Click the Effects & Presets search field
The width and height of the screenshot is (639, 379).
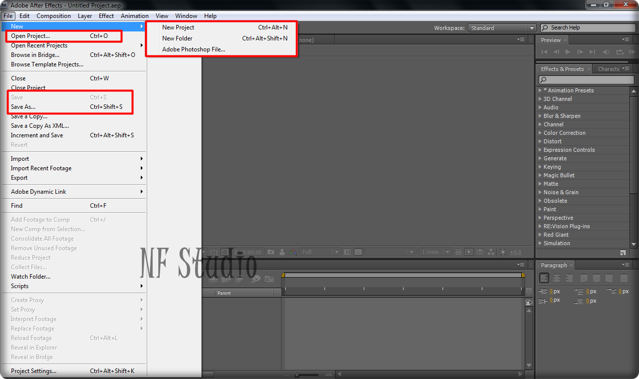point(586,80)
